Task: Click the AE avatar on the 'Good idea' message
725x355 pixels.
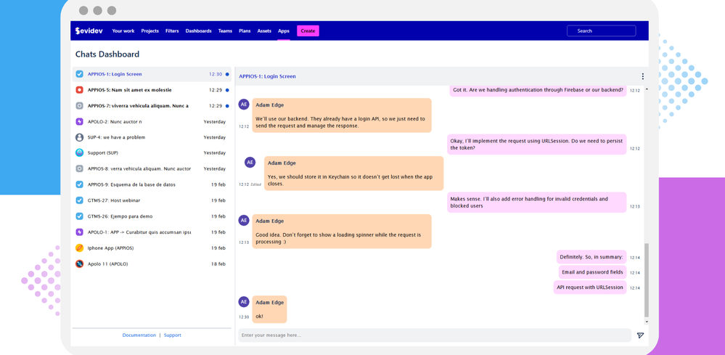Action: (244, 221)
